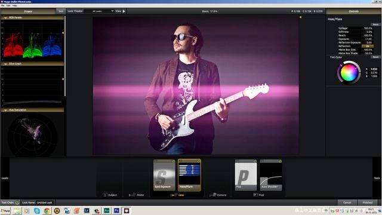Toggle Auto Shoulder tool enable indicator
Image resolution: width=382 pixels, height=215 pixels.
click(280, 161)
